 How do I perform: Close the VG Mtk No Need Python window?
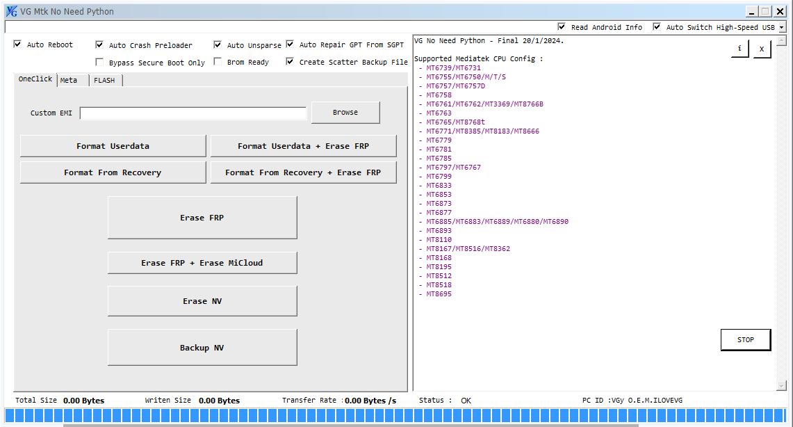click(x=780, y=12)
